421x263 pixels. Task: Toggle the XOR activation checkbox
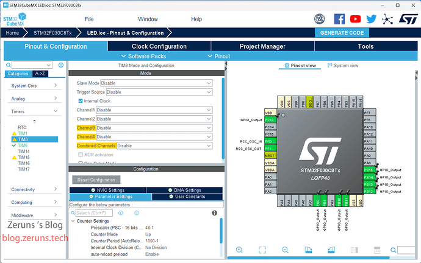click(x=81, y=155)
